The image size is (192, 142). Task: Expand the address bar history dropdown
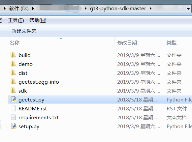(x=188, y=9)
